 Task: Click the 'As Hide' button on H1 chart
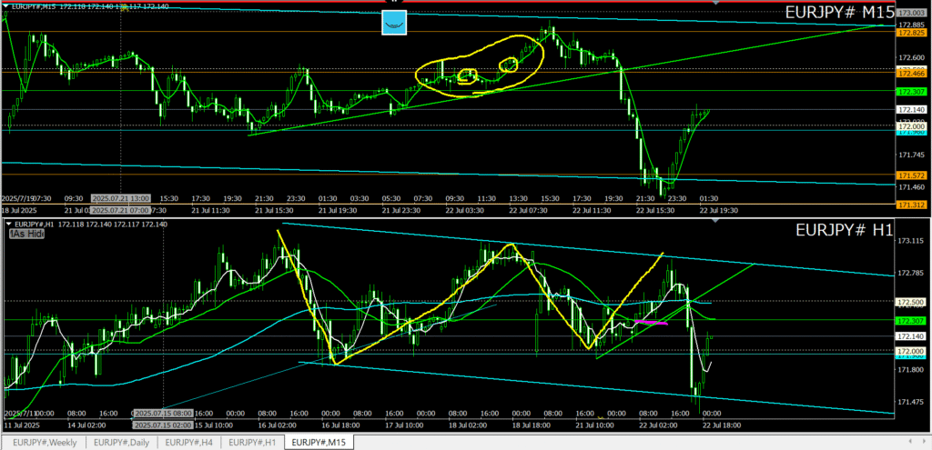point(26,234)
